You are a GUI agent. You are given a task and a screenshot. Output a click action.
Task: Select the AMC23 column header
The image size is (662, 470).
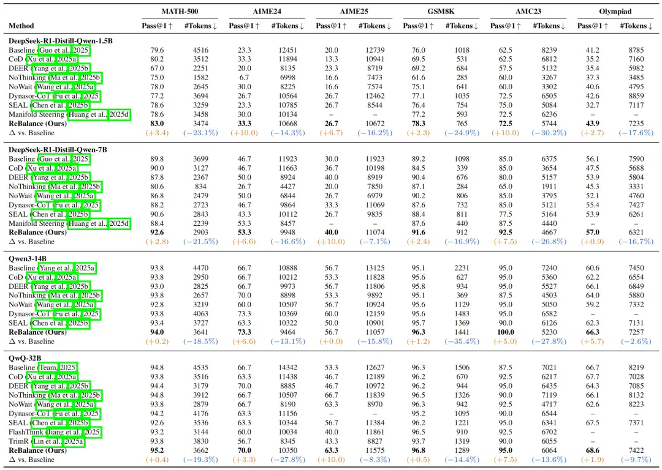pyautogui.click(x=528, y=12)
